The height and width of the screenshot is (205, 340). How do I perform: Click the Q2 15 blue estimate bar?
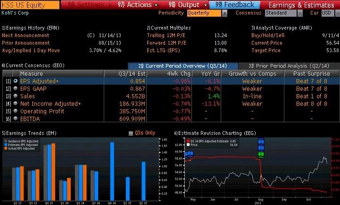click(143, 181)
